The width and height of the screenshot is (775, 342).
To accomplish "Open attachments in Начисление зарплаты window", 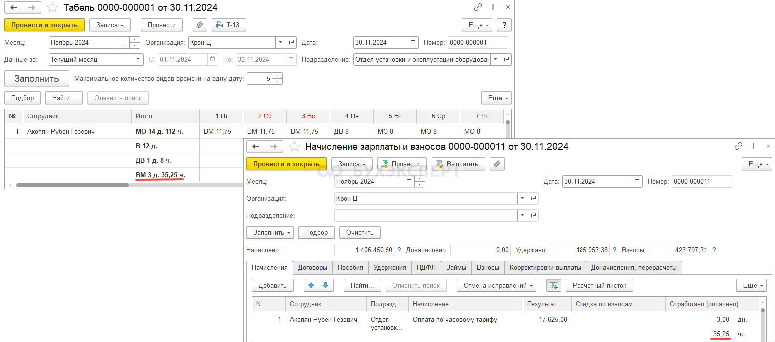I will click(x=497, y=164).
